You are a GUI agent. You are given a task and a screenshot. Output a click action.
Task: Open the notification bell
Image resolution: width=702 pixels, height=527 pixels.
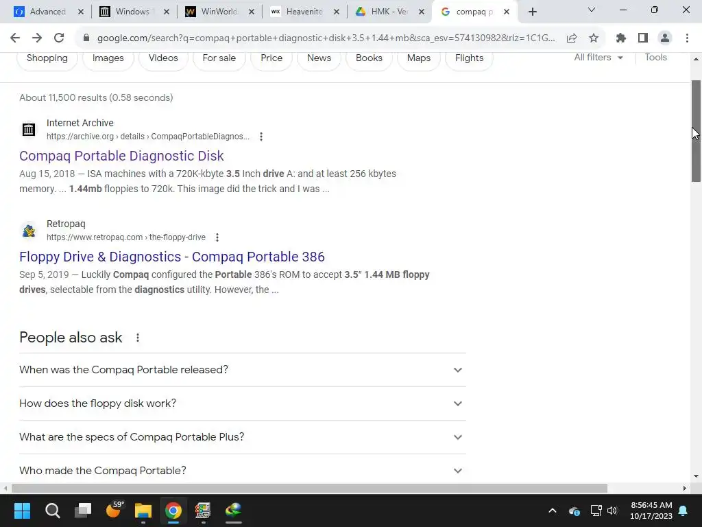pos(683,511)
